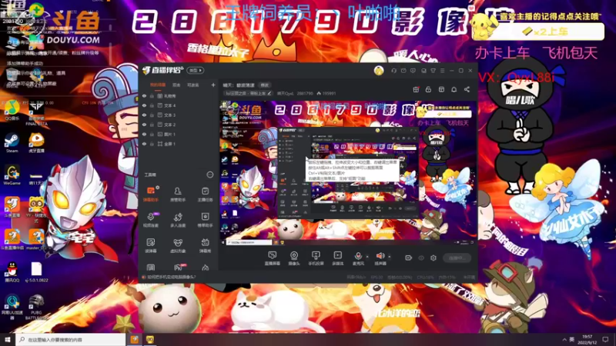This screenshot has width=616, height=346.
Task: Open 弹幕助手 danmaku assistant tool
Action: [x=151, y=195]
